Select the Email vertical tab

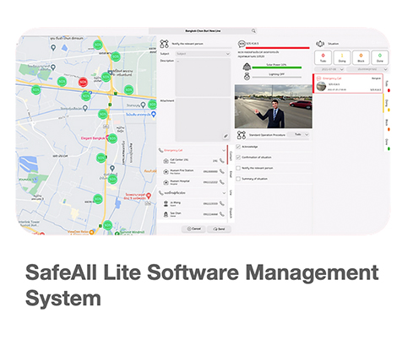231,175
